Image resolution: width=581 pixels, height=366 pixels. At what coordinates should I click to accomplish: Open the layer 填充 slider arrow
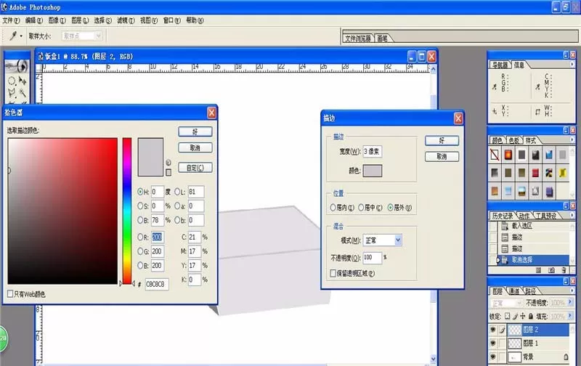[x=570, y=316]
